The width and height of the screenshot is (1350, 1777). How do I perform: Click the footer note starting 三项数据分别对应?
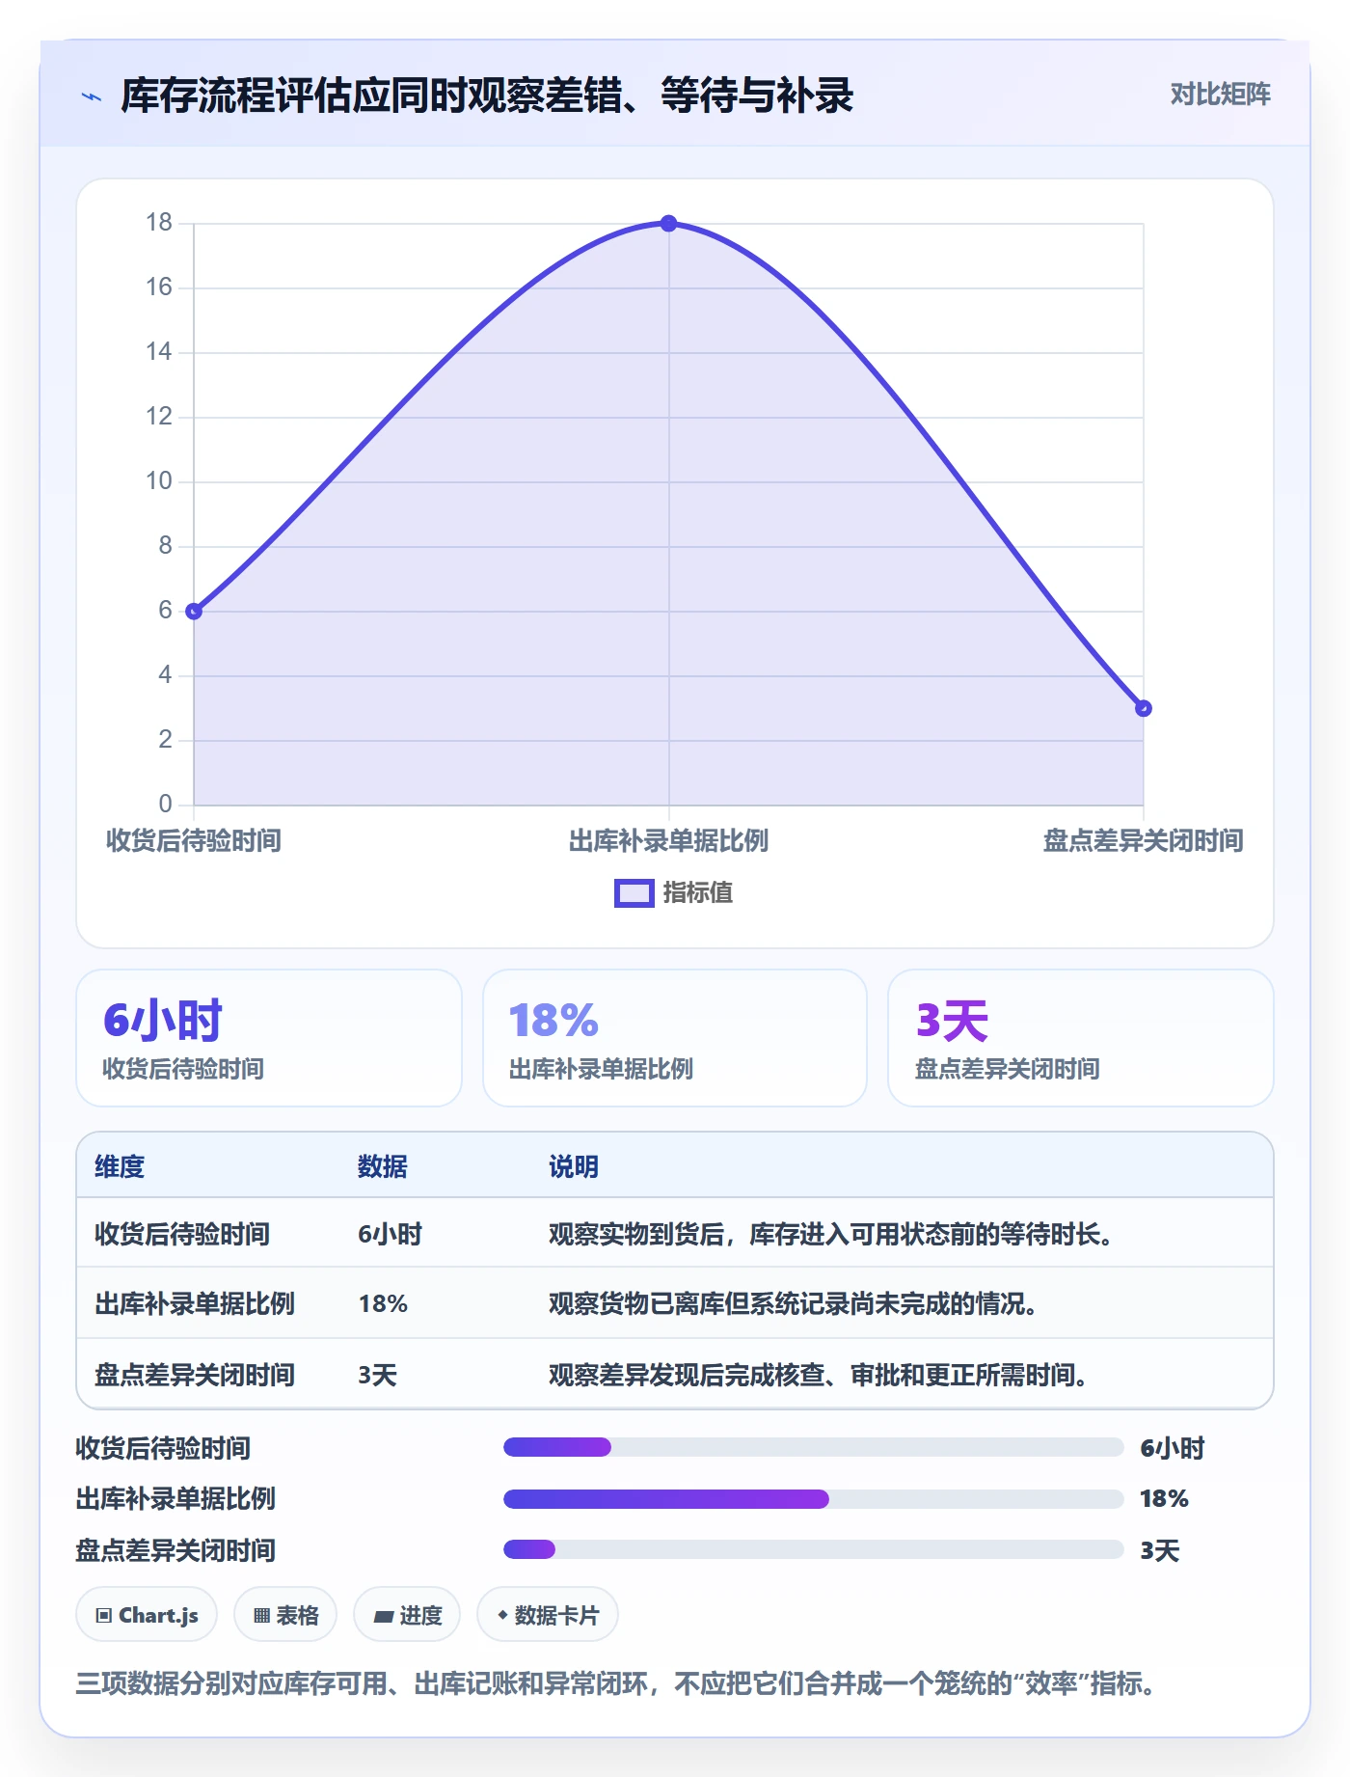click(x=616, y=1684)
